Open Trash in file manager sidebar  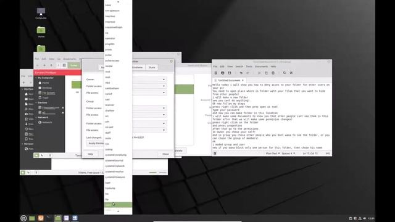click(x=45, y=97)
